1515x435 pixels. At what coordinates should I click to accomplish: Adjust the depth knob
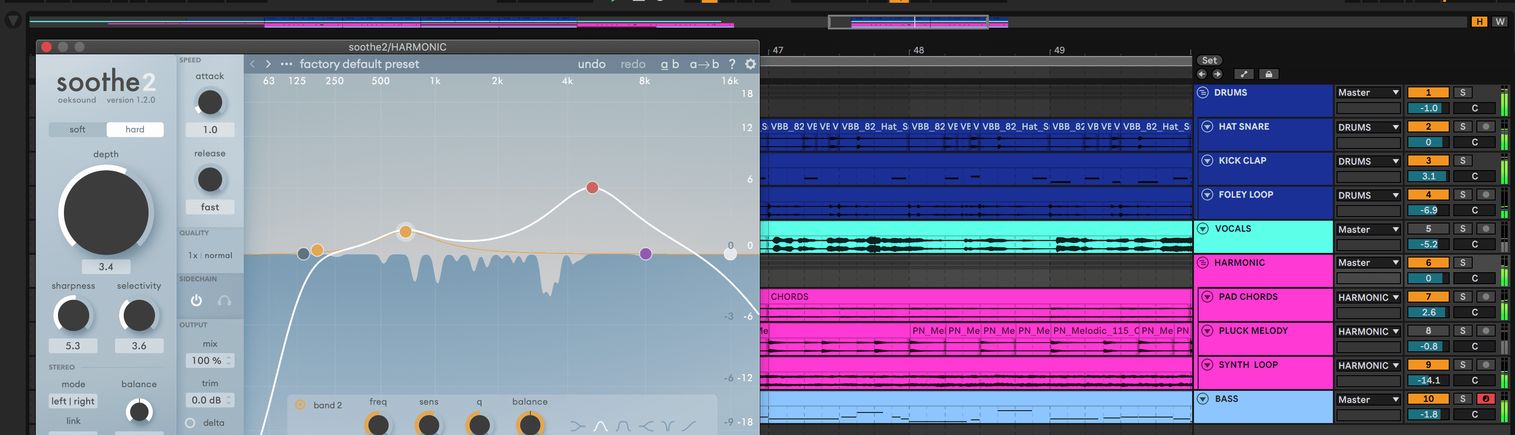tap(106, 213)
